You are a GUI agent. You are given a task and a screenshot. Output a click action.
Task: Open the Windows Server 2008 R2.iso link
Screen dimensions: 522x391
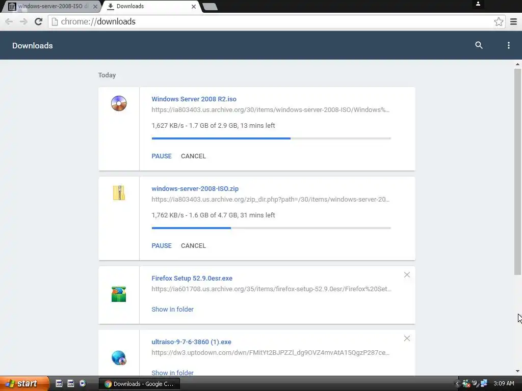pyautogui.click(x=194, y=99)
